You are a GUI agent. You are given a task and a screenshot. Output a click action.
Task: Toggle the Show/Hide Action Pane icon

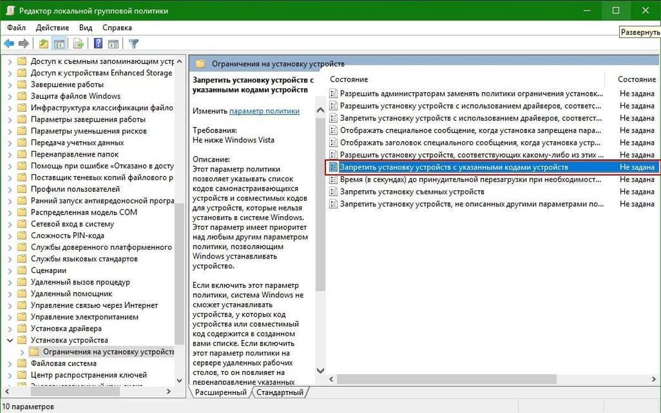tap(113, 44)
